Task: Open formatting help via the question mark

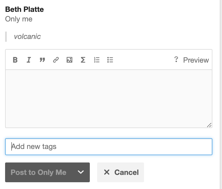Action: [176, 60]
